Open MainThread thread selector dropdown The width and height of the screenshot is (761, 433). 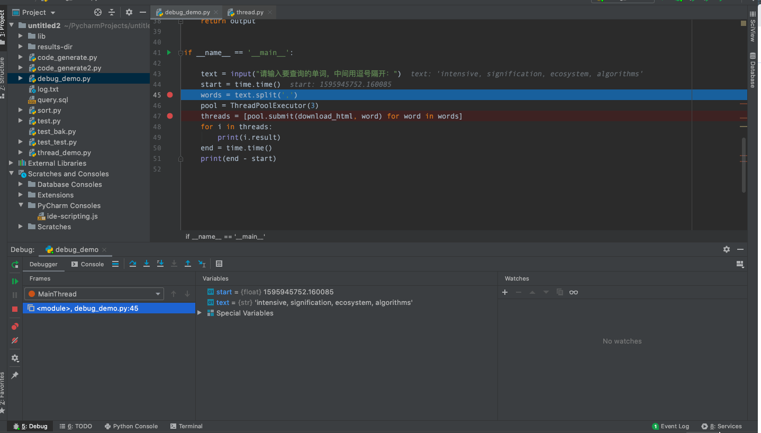pos(94,294)
